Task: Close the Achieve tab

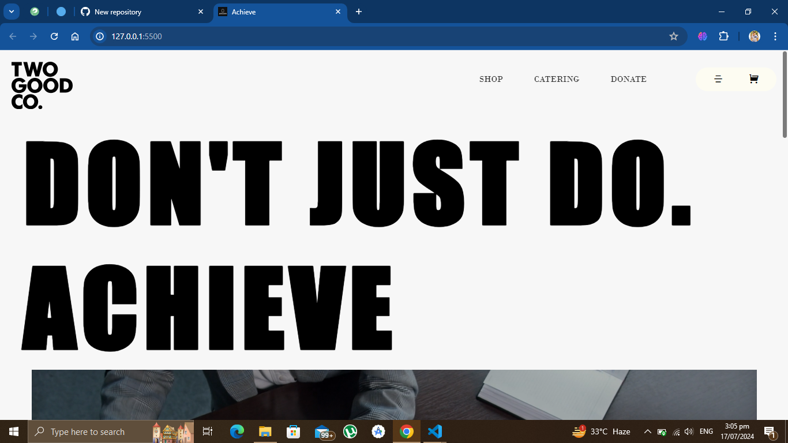Action: (338, 12)
